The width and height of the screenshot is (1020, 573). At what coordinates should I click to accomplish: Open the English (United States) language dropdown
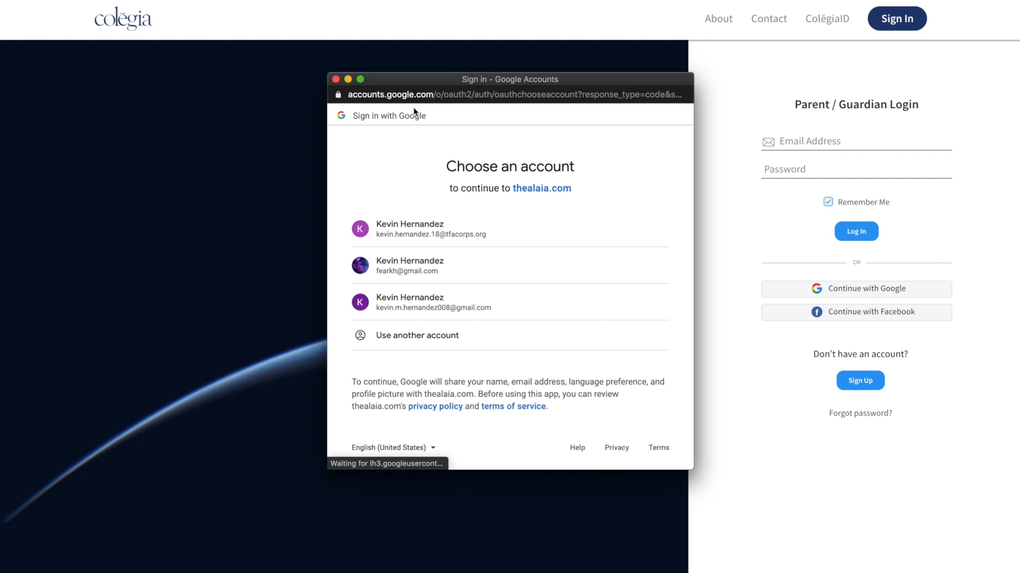pos(394,447)
